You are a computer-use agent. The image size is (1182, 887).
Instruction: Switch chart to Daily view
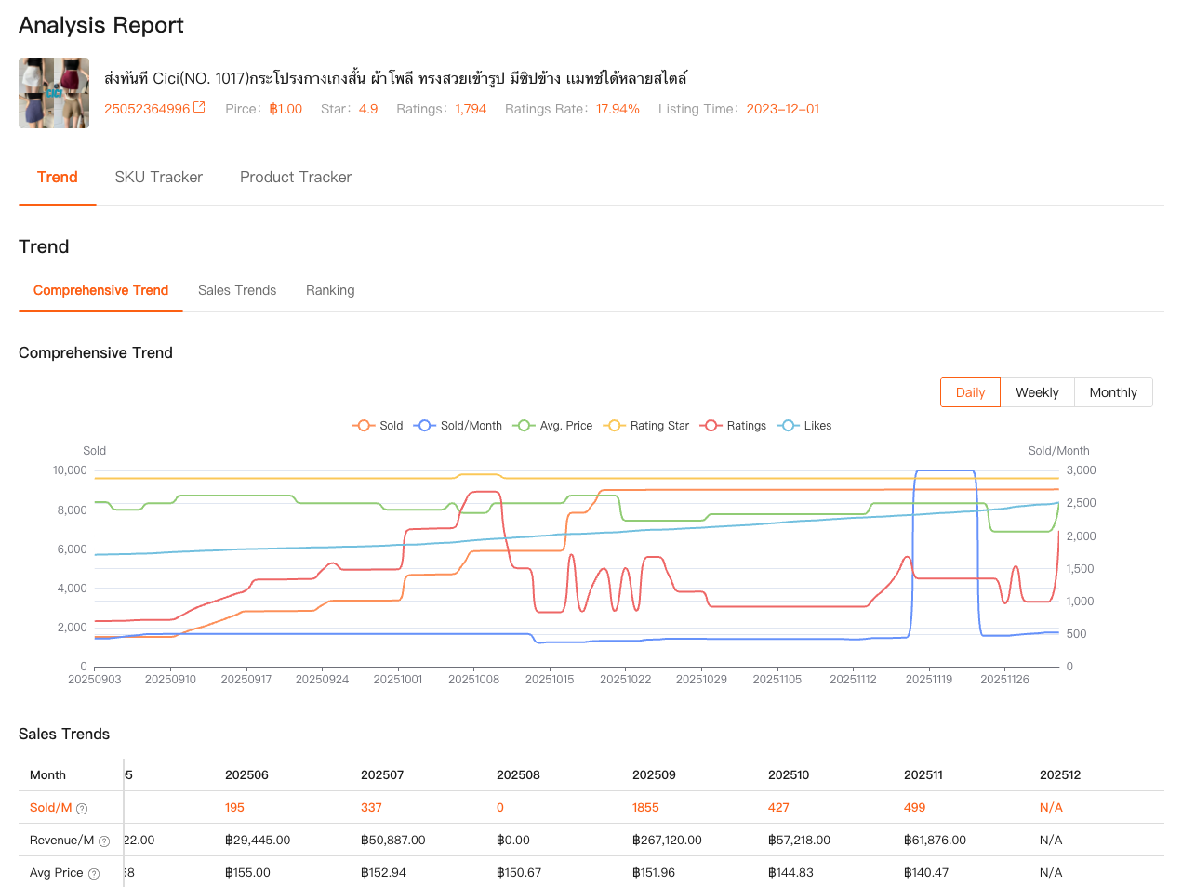pos(970,392)
